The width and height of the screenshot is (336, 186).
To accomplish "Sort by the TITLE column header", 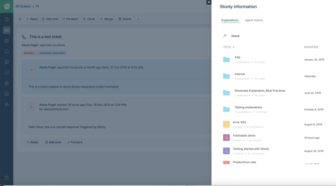I will [x=227, y=47].
